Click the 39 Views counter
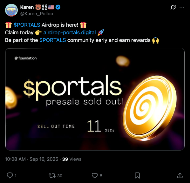The width and height of the screenshot is (190, 183). coord(71,159)
